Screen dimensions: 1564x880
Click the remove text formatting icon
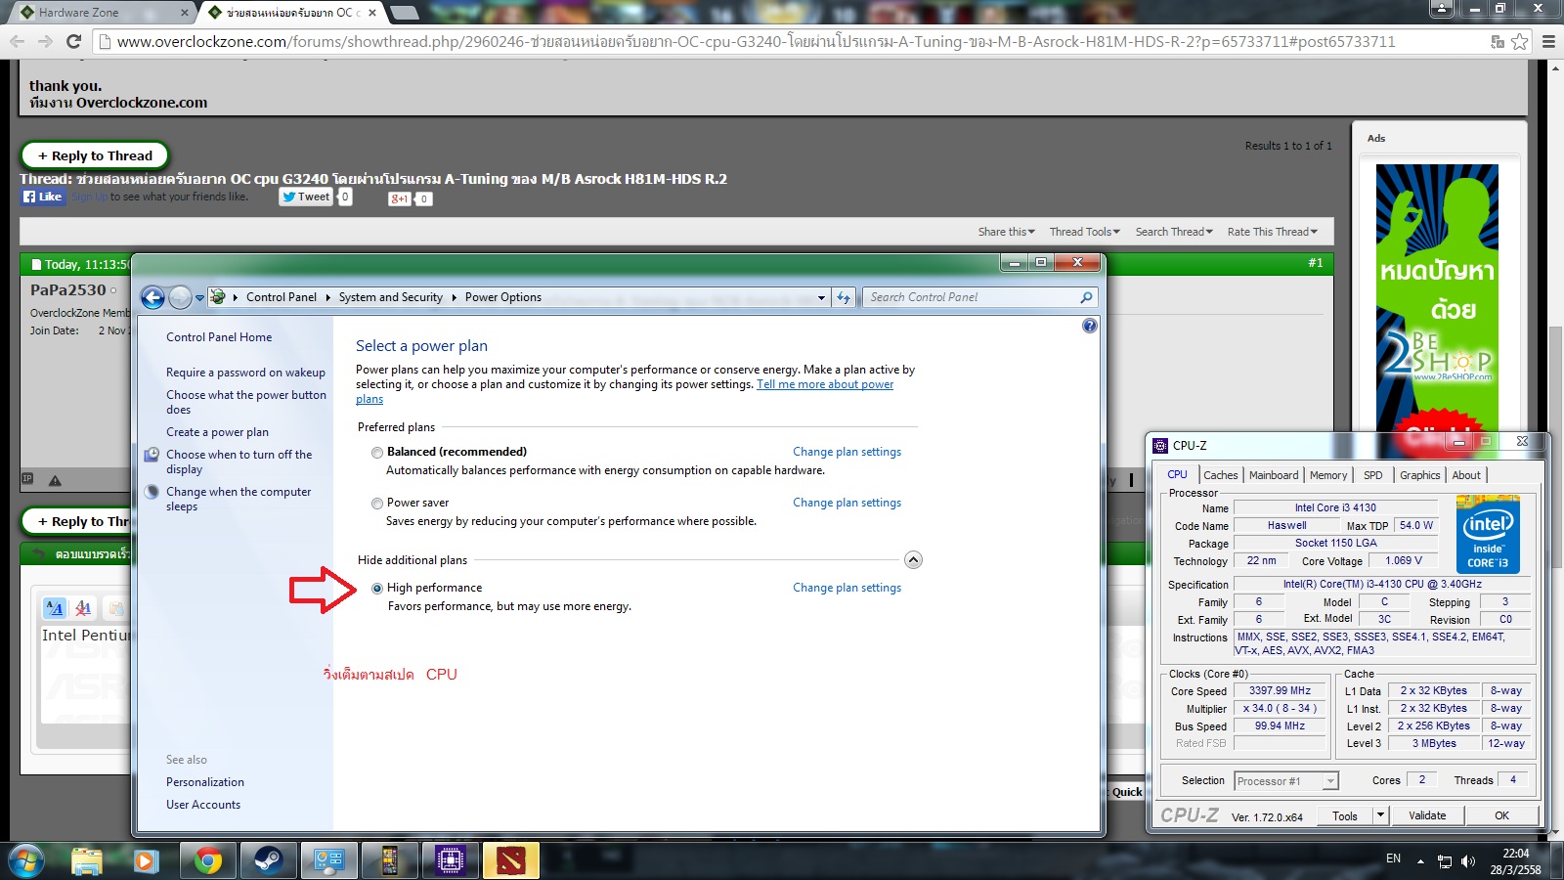83,608
